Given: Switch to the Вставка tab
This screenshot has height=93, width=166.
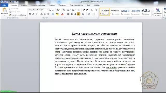Looking at the screenshot, I should tap(24, 5).
